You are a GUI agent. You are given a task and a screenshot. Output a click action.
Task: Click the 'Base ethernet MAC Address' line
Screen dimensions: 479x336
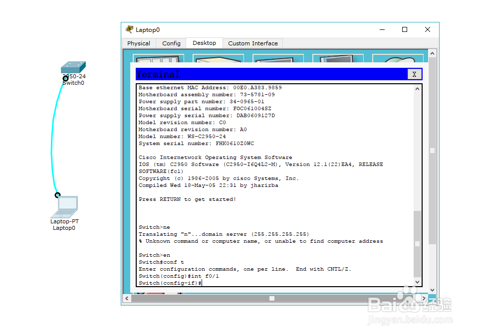click(x=210, y=88)
